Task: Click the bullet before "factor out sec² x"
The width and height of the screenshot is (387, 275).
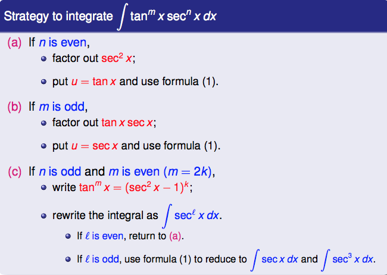Action: (x=44, y=60)
